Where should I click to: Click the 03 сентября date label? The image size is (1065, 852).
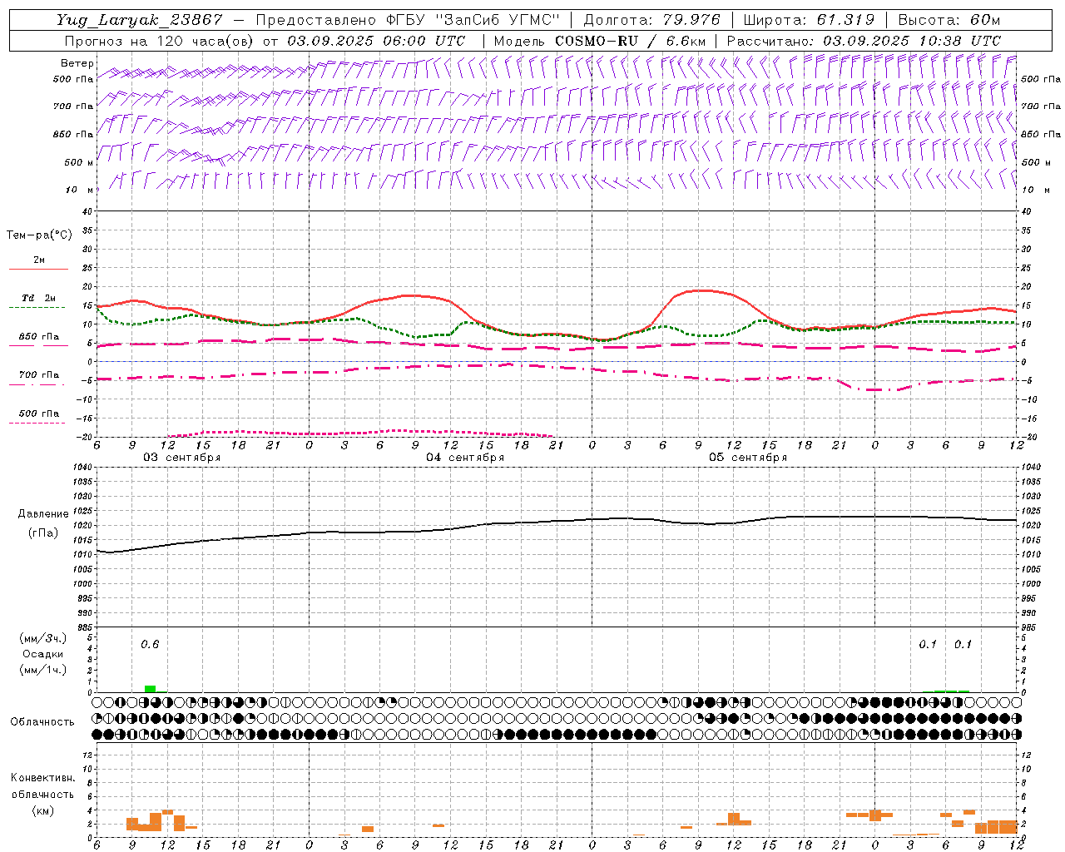click(182, 458)
